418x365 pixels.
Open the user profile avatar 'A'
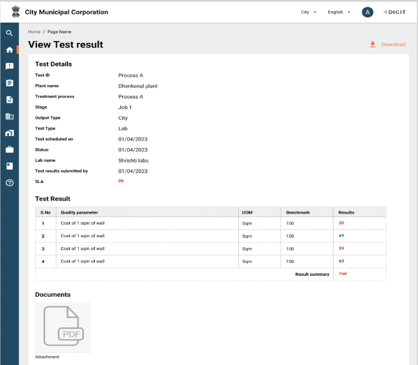click(368, 12)
